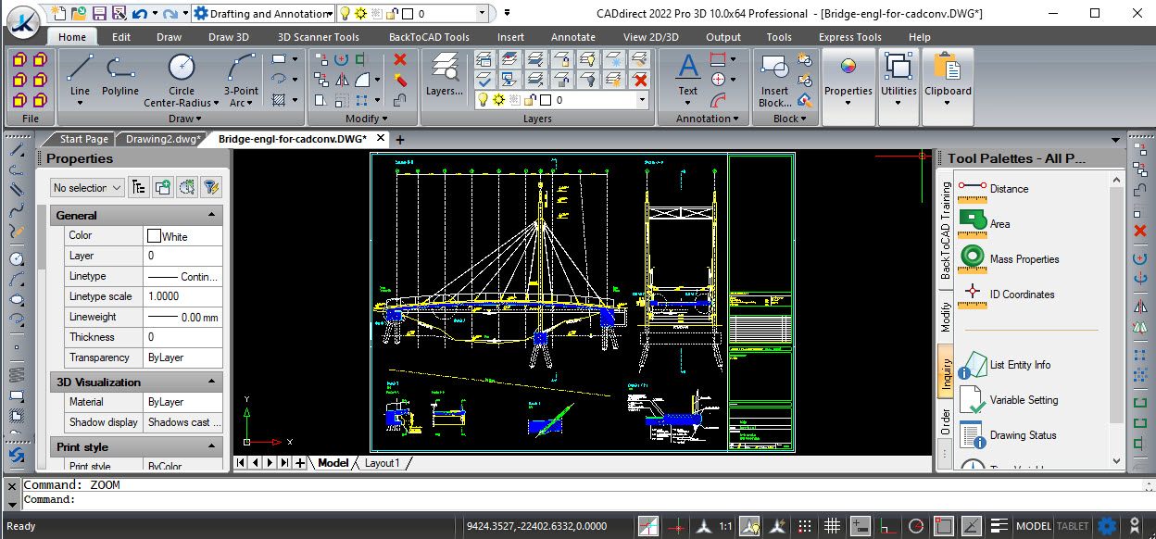Viewport: 1156px width, 539px height.
Task: Click the Clipboard button
Action: click(x=948, y=75)
